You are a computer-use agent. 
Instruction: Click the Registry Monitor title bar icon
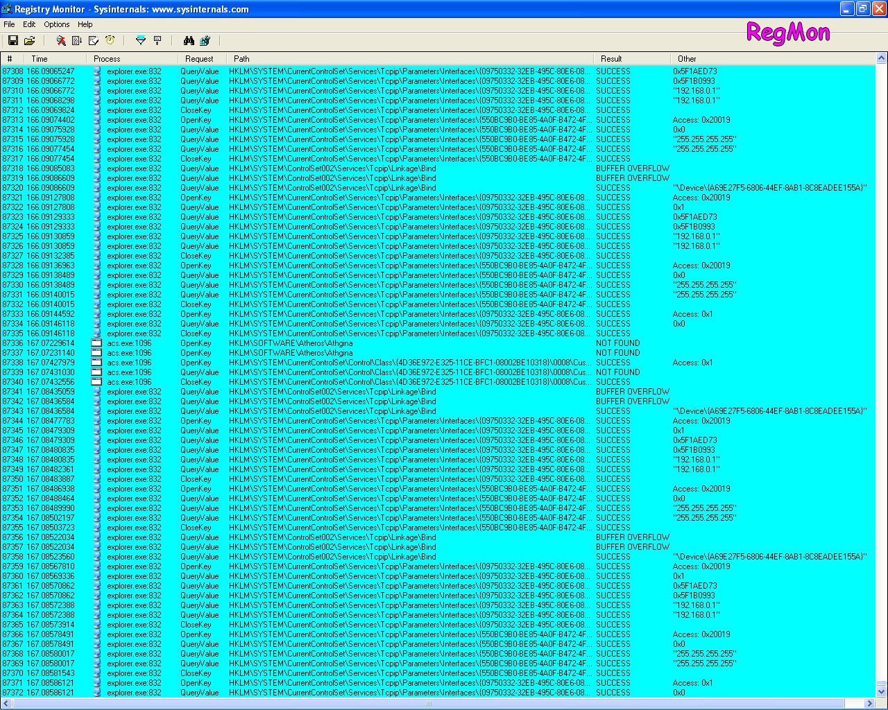pyautogui.click(x=7, y=9)
